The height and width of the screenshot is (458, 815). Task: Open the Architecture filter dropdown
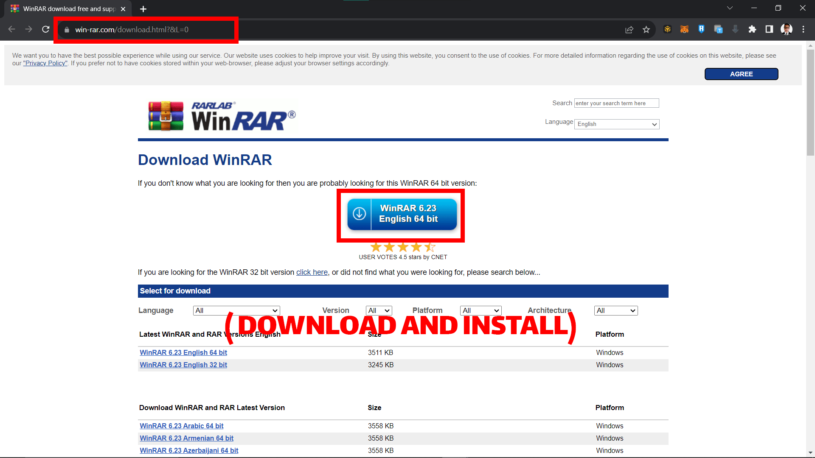[615, 310]
